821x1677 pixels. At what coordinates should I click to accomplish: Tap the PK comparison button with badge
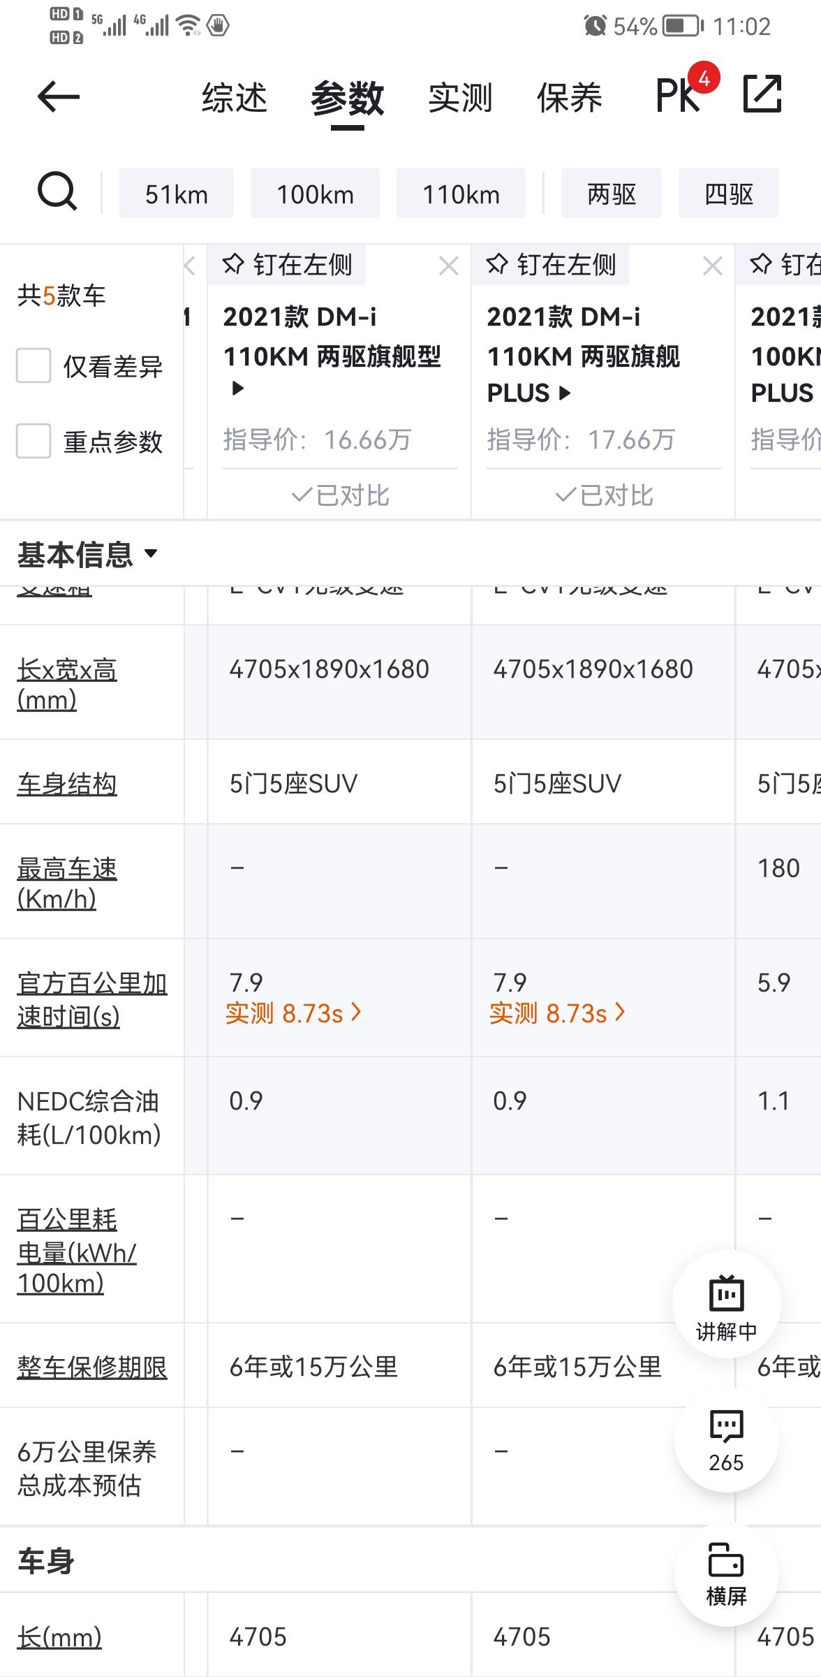(687, 89)
